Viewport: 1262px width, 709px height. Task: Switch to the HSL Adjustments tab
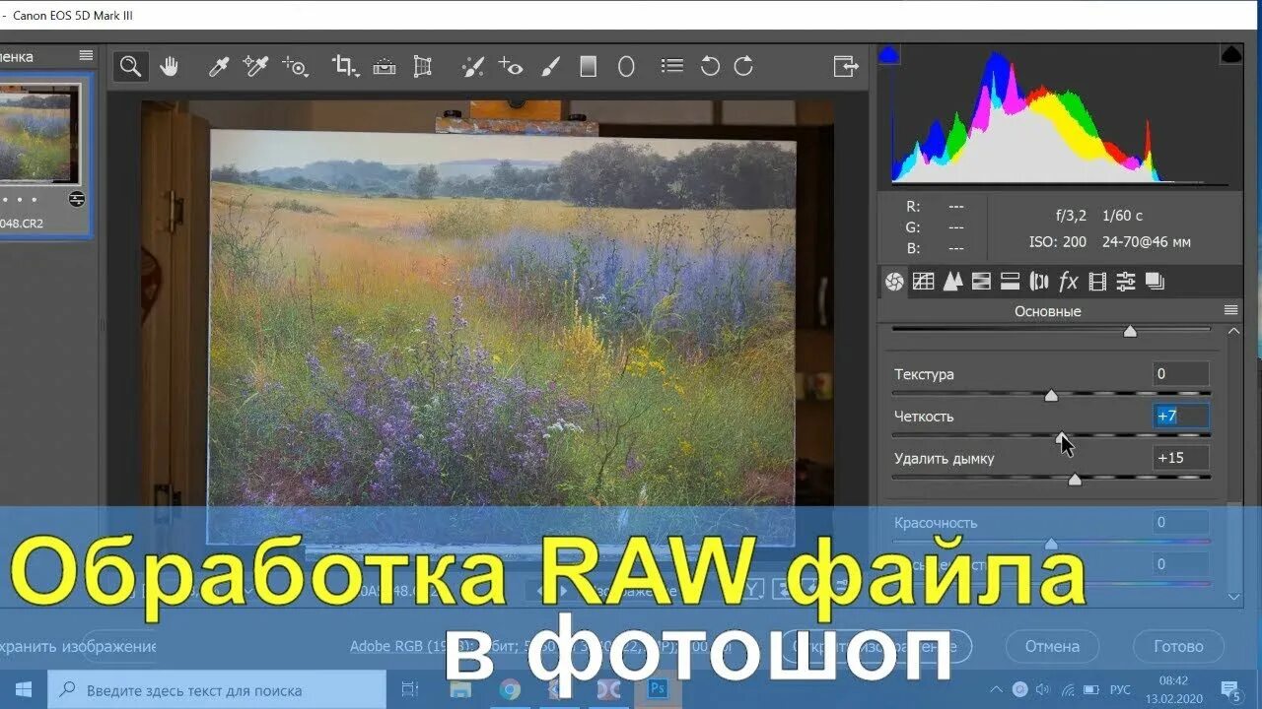[x=981, y=282]
